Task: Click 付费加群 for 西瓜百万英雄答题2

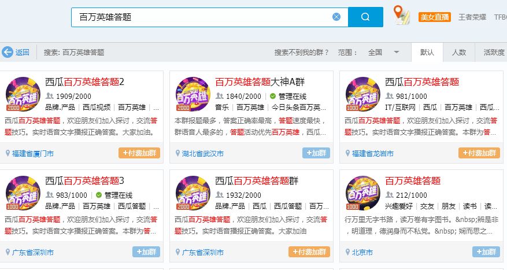Action: point(139,153)
